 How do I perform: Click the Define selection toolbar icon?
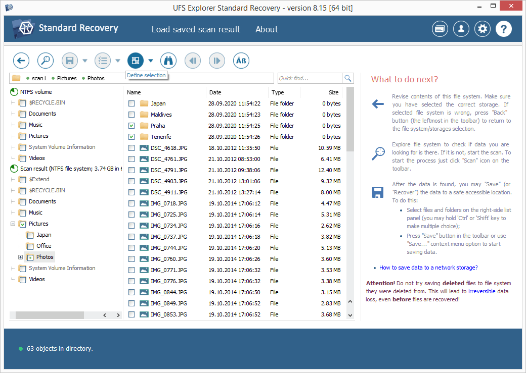[136, 61]
